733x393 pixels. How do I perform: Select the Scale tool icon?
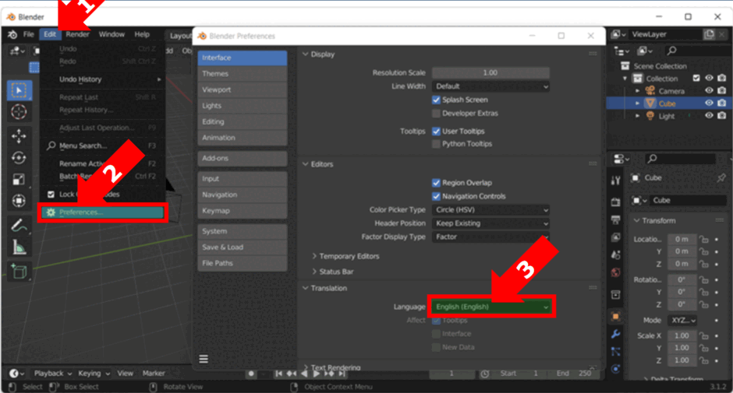(x=19, y=179)
